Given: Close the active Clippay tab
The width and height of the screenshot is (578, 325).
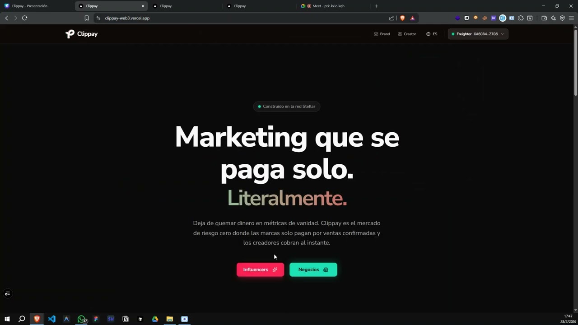Looking at the screenshot, I should 143,6.
